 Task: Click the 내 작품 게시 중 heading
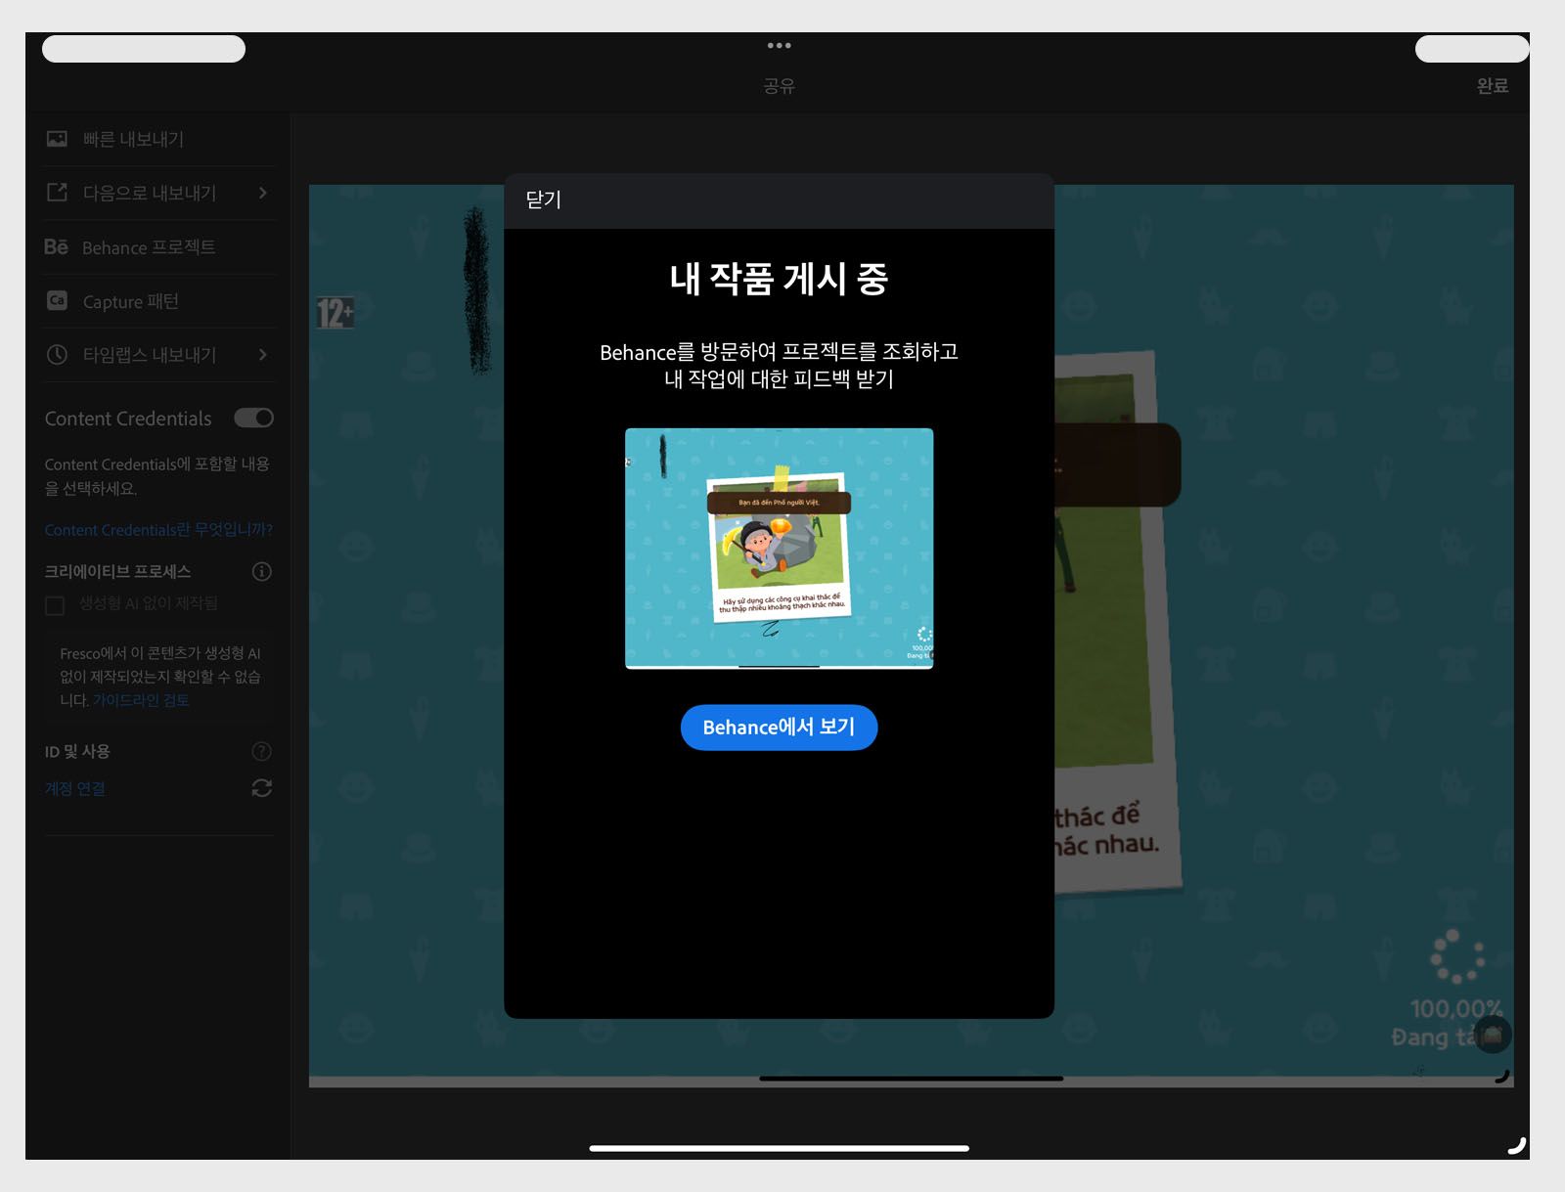pos(779,279)
